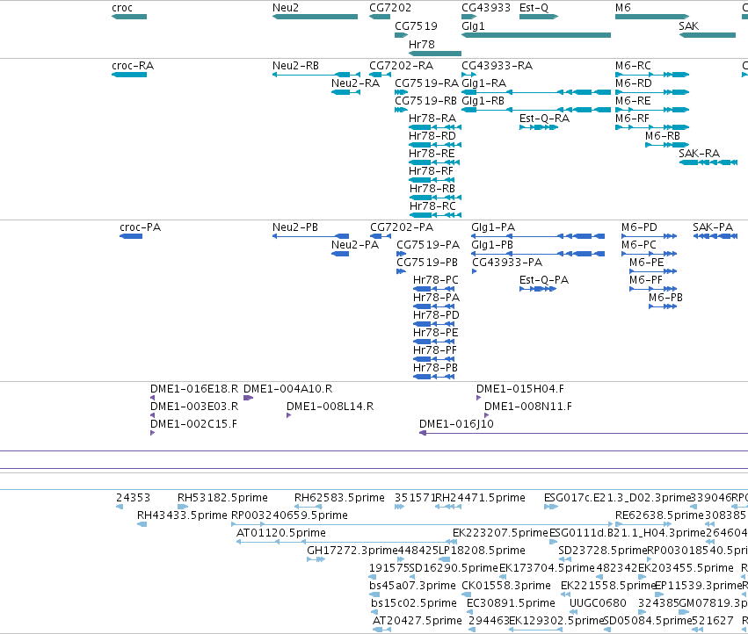748x634 pixels.
Task: Select the Glg1-PA protein label
Action: (x=493, y=227)
